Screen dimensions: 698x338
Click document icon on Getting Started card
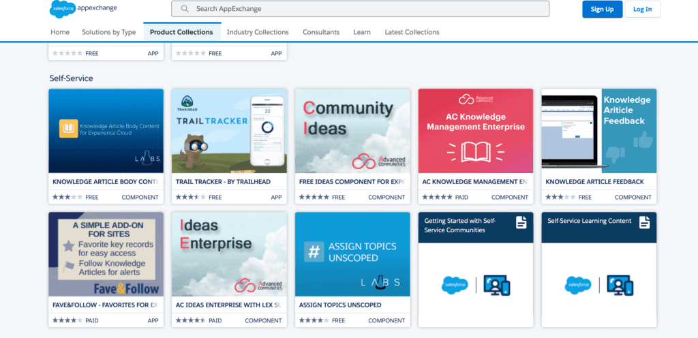521,222
